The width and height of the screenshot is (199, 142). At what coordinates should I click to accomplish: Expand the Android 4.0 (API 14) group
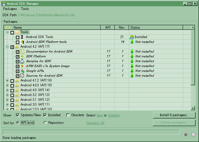[x=7, y=90]
